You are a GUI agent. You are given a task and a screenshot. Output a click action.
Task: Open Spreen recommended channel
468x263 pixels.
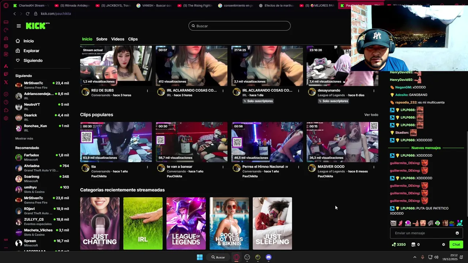click(x=42, y=243)
